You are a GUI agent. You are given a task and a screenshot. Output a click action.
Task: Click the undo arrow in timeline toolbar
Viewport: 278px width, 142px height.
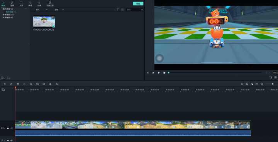click(x=5, y=84)
